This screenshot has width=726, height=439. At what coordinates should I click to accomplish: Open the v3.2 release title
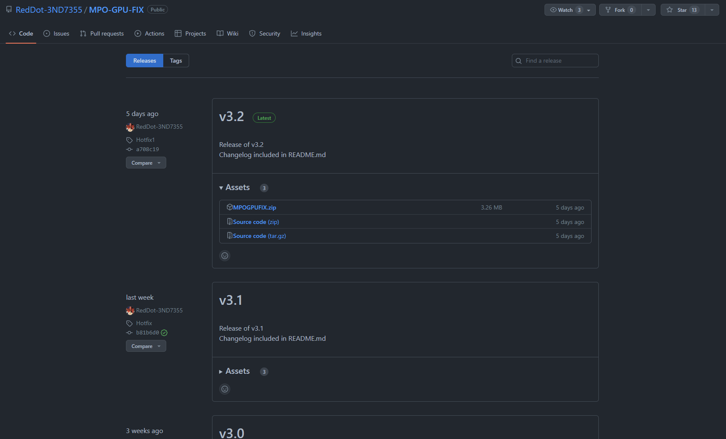tap(232, 116)
